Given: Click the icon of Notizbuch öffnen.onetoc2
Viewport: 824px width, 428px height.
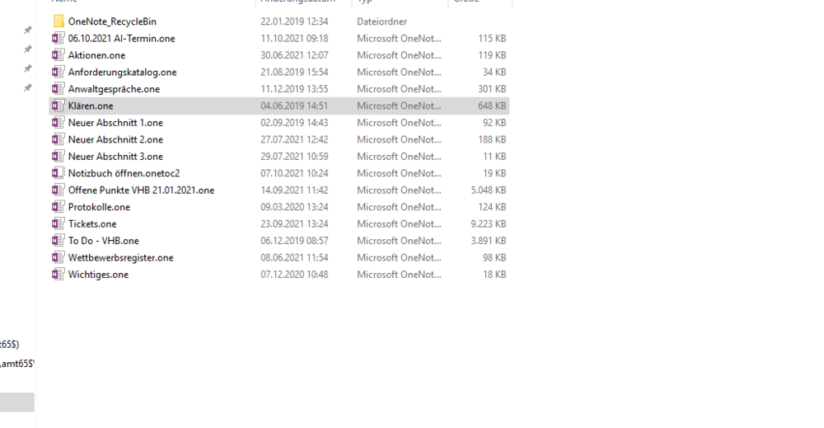Looking at the screenshot, I should click(x=58, y=173).
